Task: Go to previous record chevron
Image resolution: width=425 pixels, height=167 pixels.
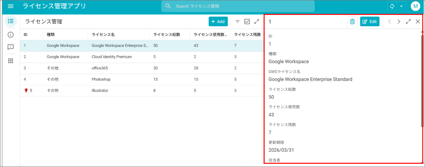Action: (x=389, y=22)
